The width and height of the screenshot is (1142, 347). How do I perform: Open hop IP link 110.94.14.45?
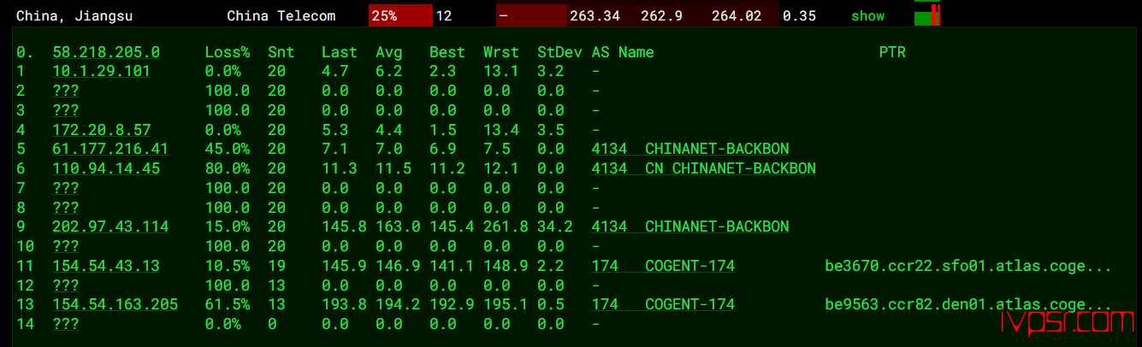(x=106, y=168)
